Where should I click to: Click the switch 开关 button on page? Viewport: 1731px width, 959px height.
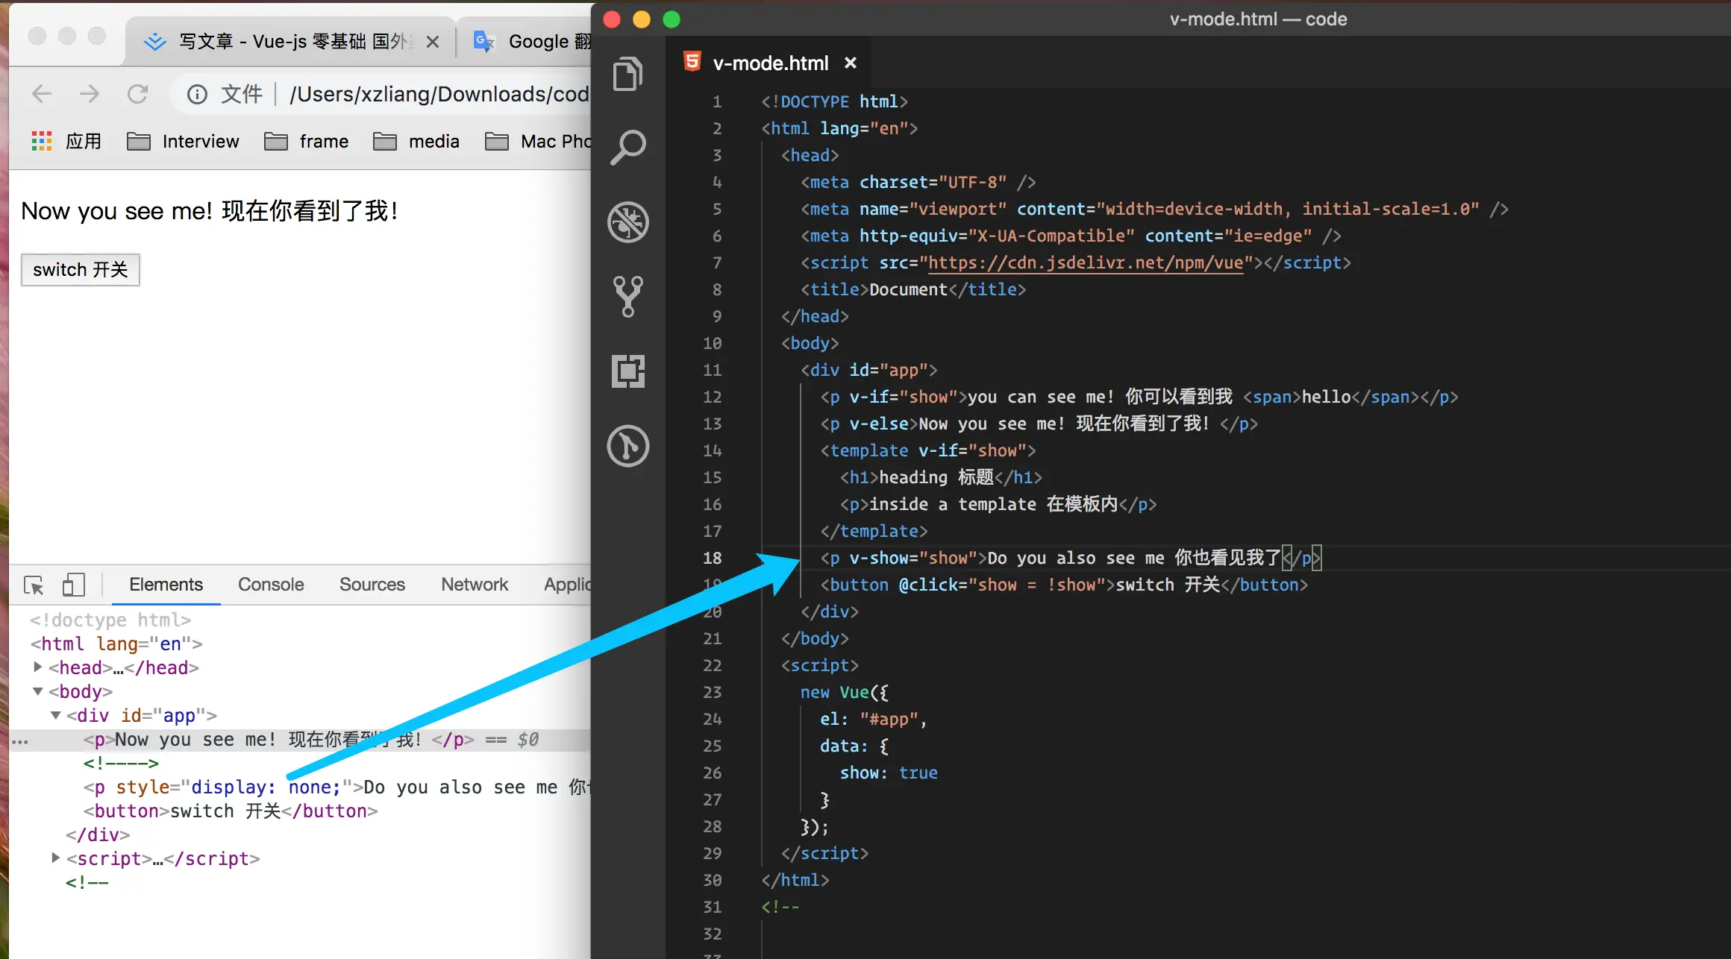click(81, 270)
